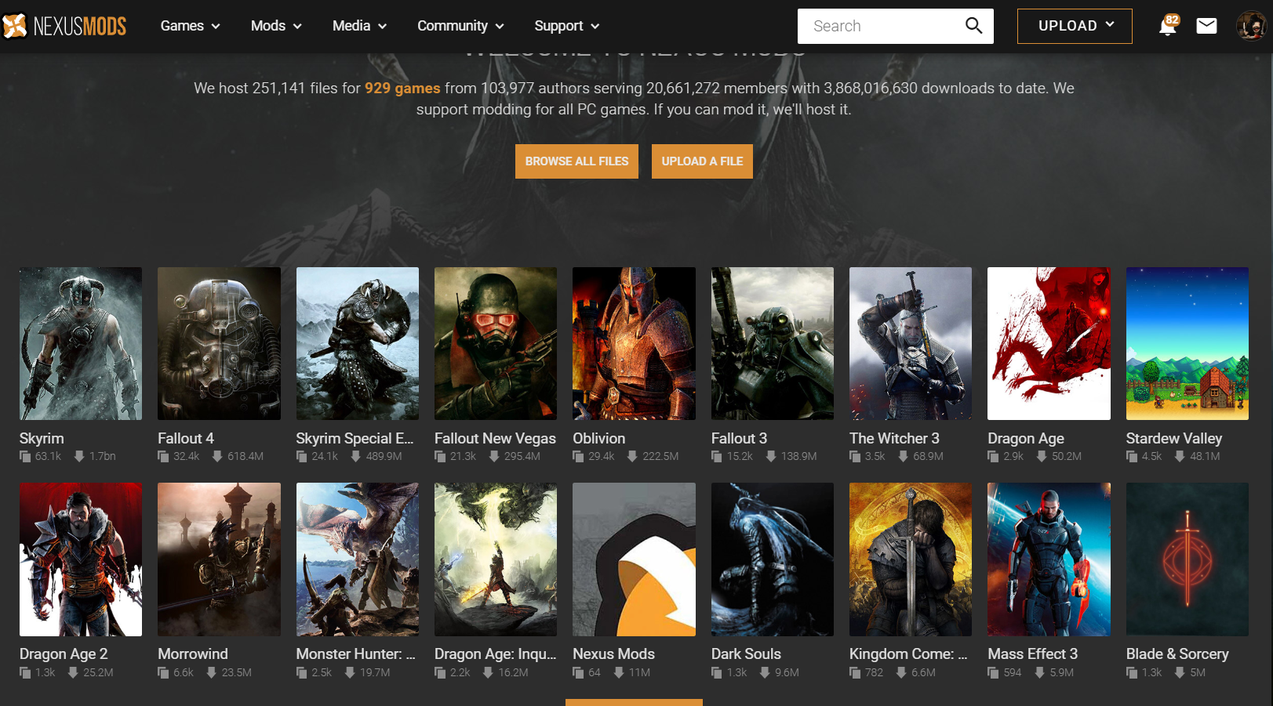Click the Oblivion downloads arrow icon
1273x706 pixels.
pyautogui.click(x=632, y=456)
